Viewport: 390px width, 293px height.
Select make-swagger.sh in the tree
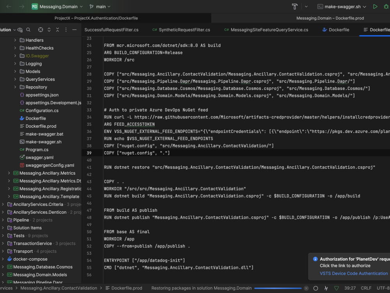(x=41, y=142)
